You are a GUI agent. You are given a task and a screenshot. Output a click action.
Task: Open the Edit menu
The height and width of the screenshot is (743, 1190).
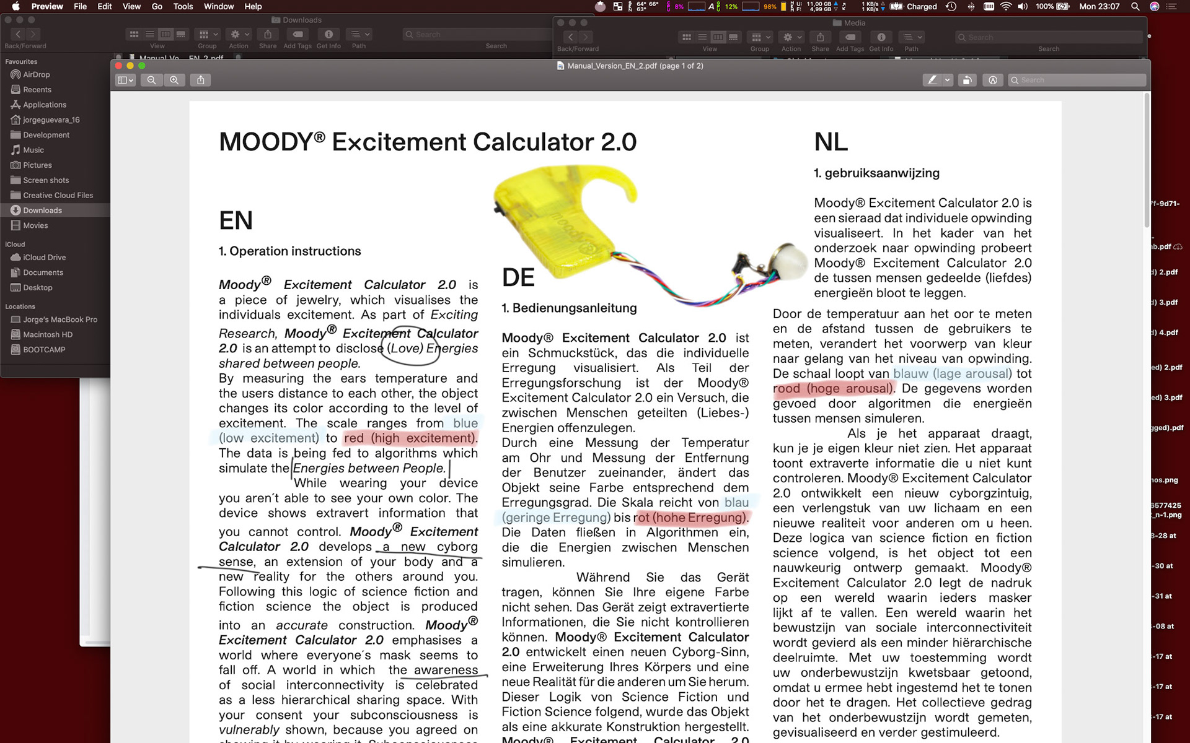105,6
